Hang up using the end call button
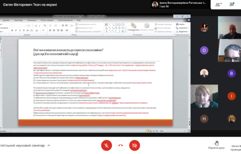Viewport: 241px width, 154px height. (x=120, y=146)
